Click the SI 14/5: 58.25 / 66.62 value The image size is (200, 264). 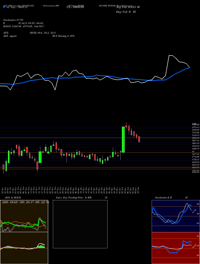[31, 23]
